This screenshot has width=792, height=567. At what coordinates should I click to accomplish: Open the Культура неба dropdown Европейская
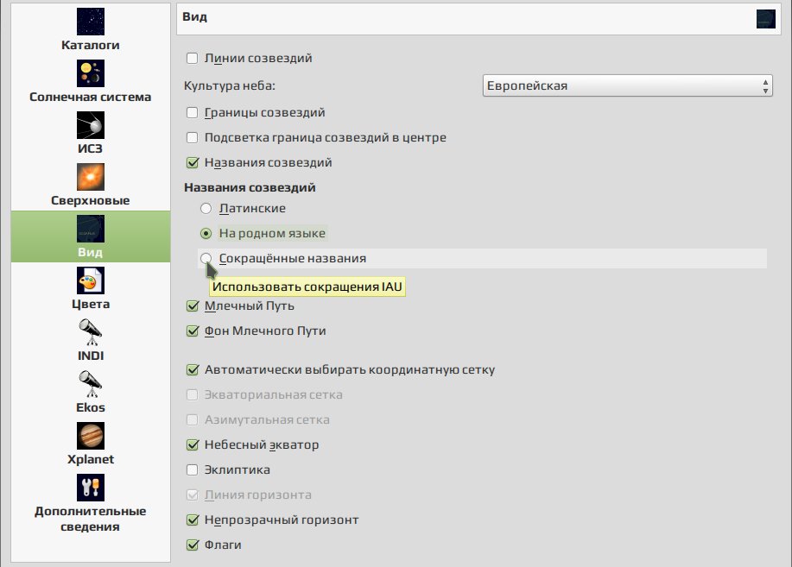627,85
